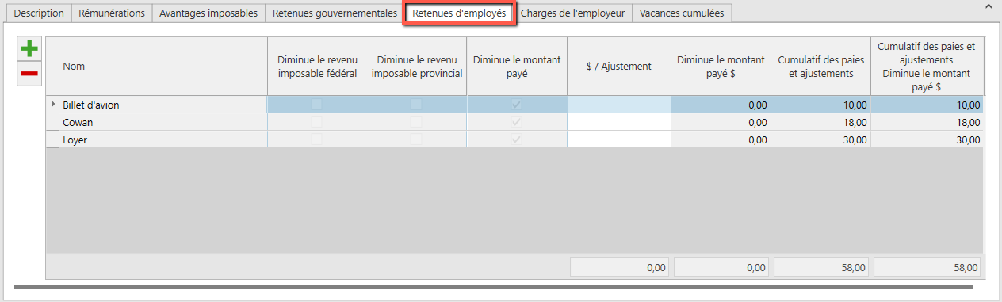Screen dimensions: 1002x302
Task: Click the Diminue le montant payé $ header
Action: [721, 67]
